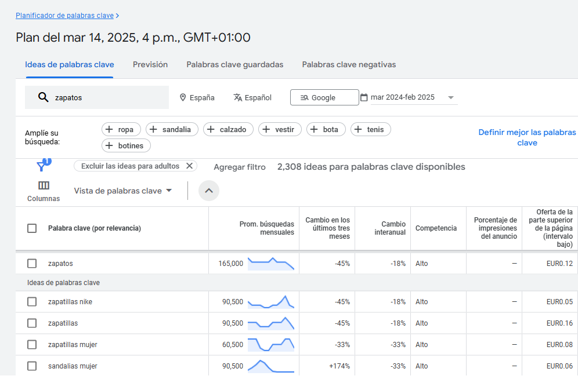The width and height of the screenshot is (578, 383).
Task: Click the location pin icon for España
Action: click(x=182, y=97)
